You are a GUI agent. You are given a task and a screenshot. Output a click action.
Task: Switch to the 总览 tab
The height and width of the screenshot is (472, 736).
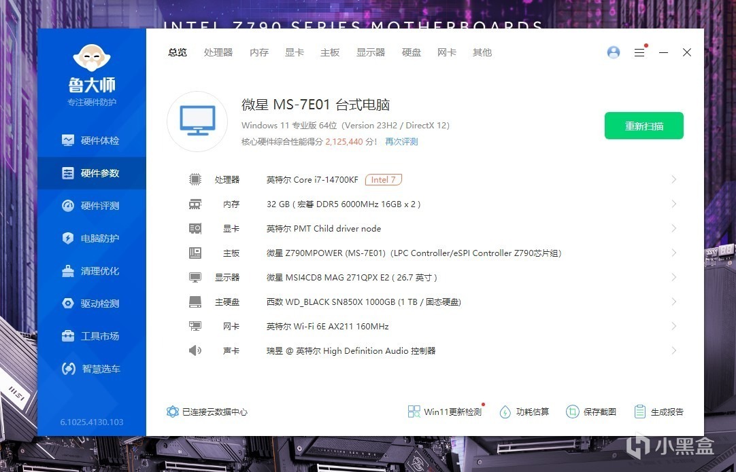click(178, 52)
